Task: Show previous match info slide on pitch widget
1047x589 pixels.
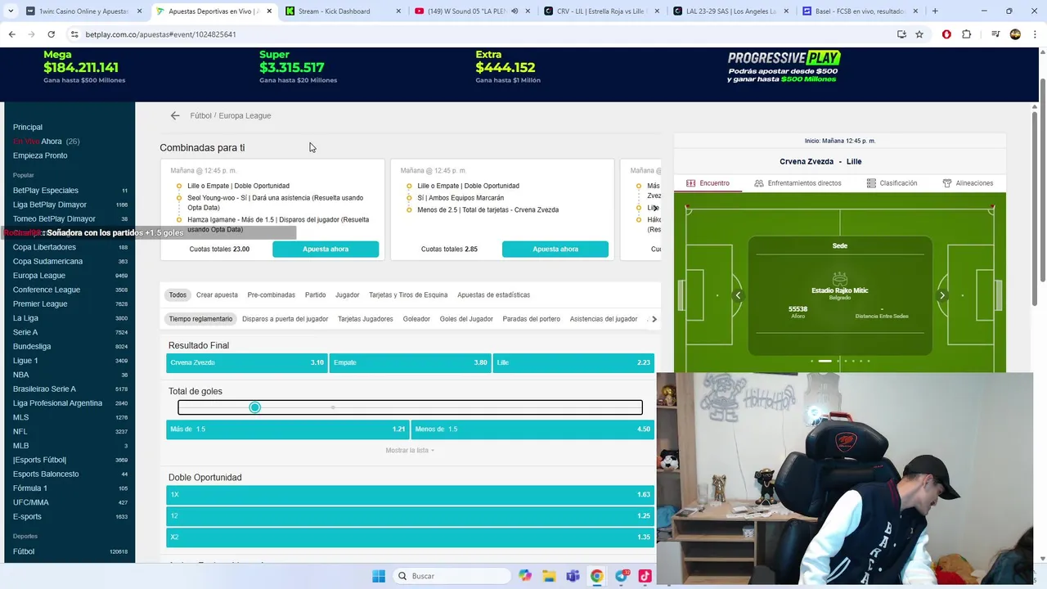Action: coord(738,295)
